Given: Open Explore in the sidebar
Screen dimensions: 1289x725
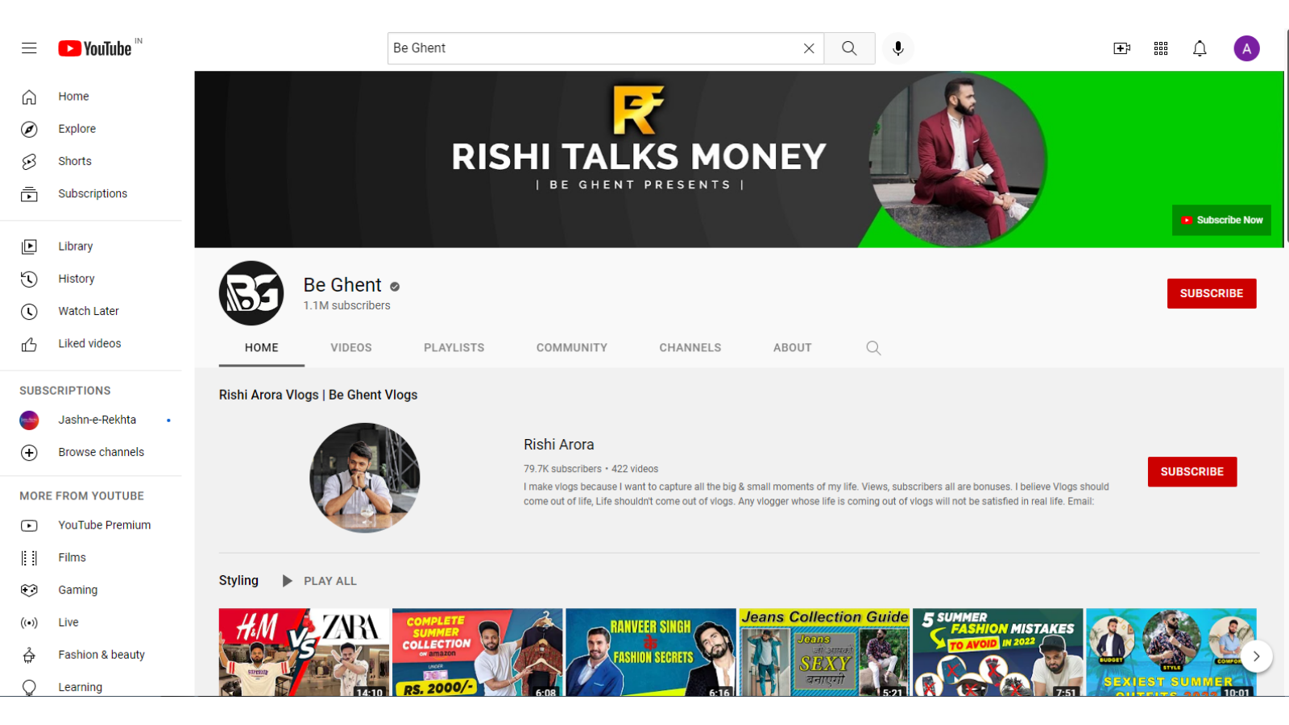Looking at the screenshot, I should click(x=91, y=129).
